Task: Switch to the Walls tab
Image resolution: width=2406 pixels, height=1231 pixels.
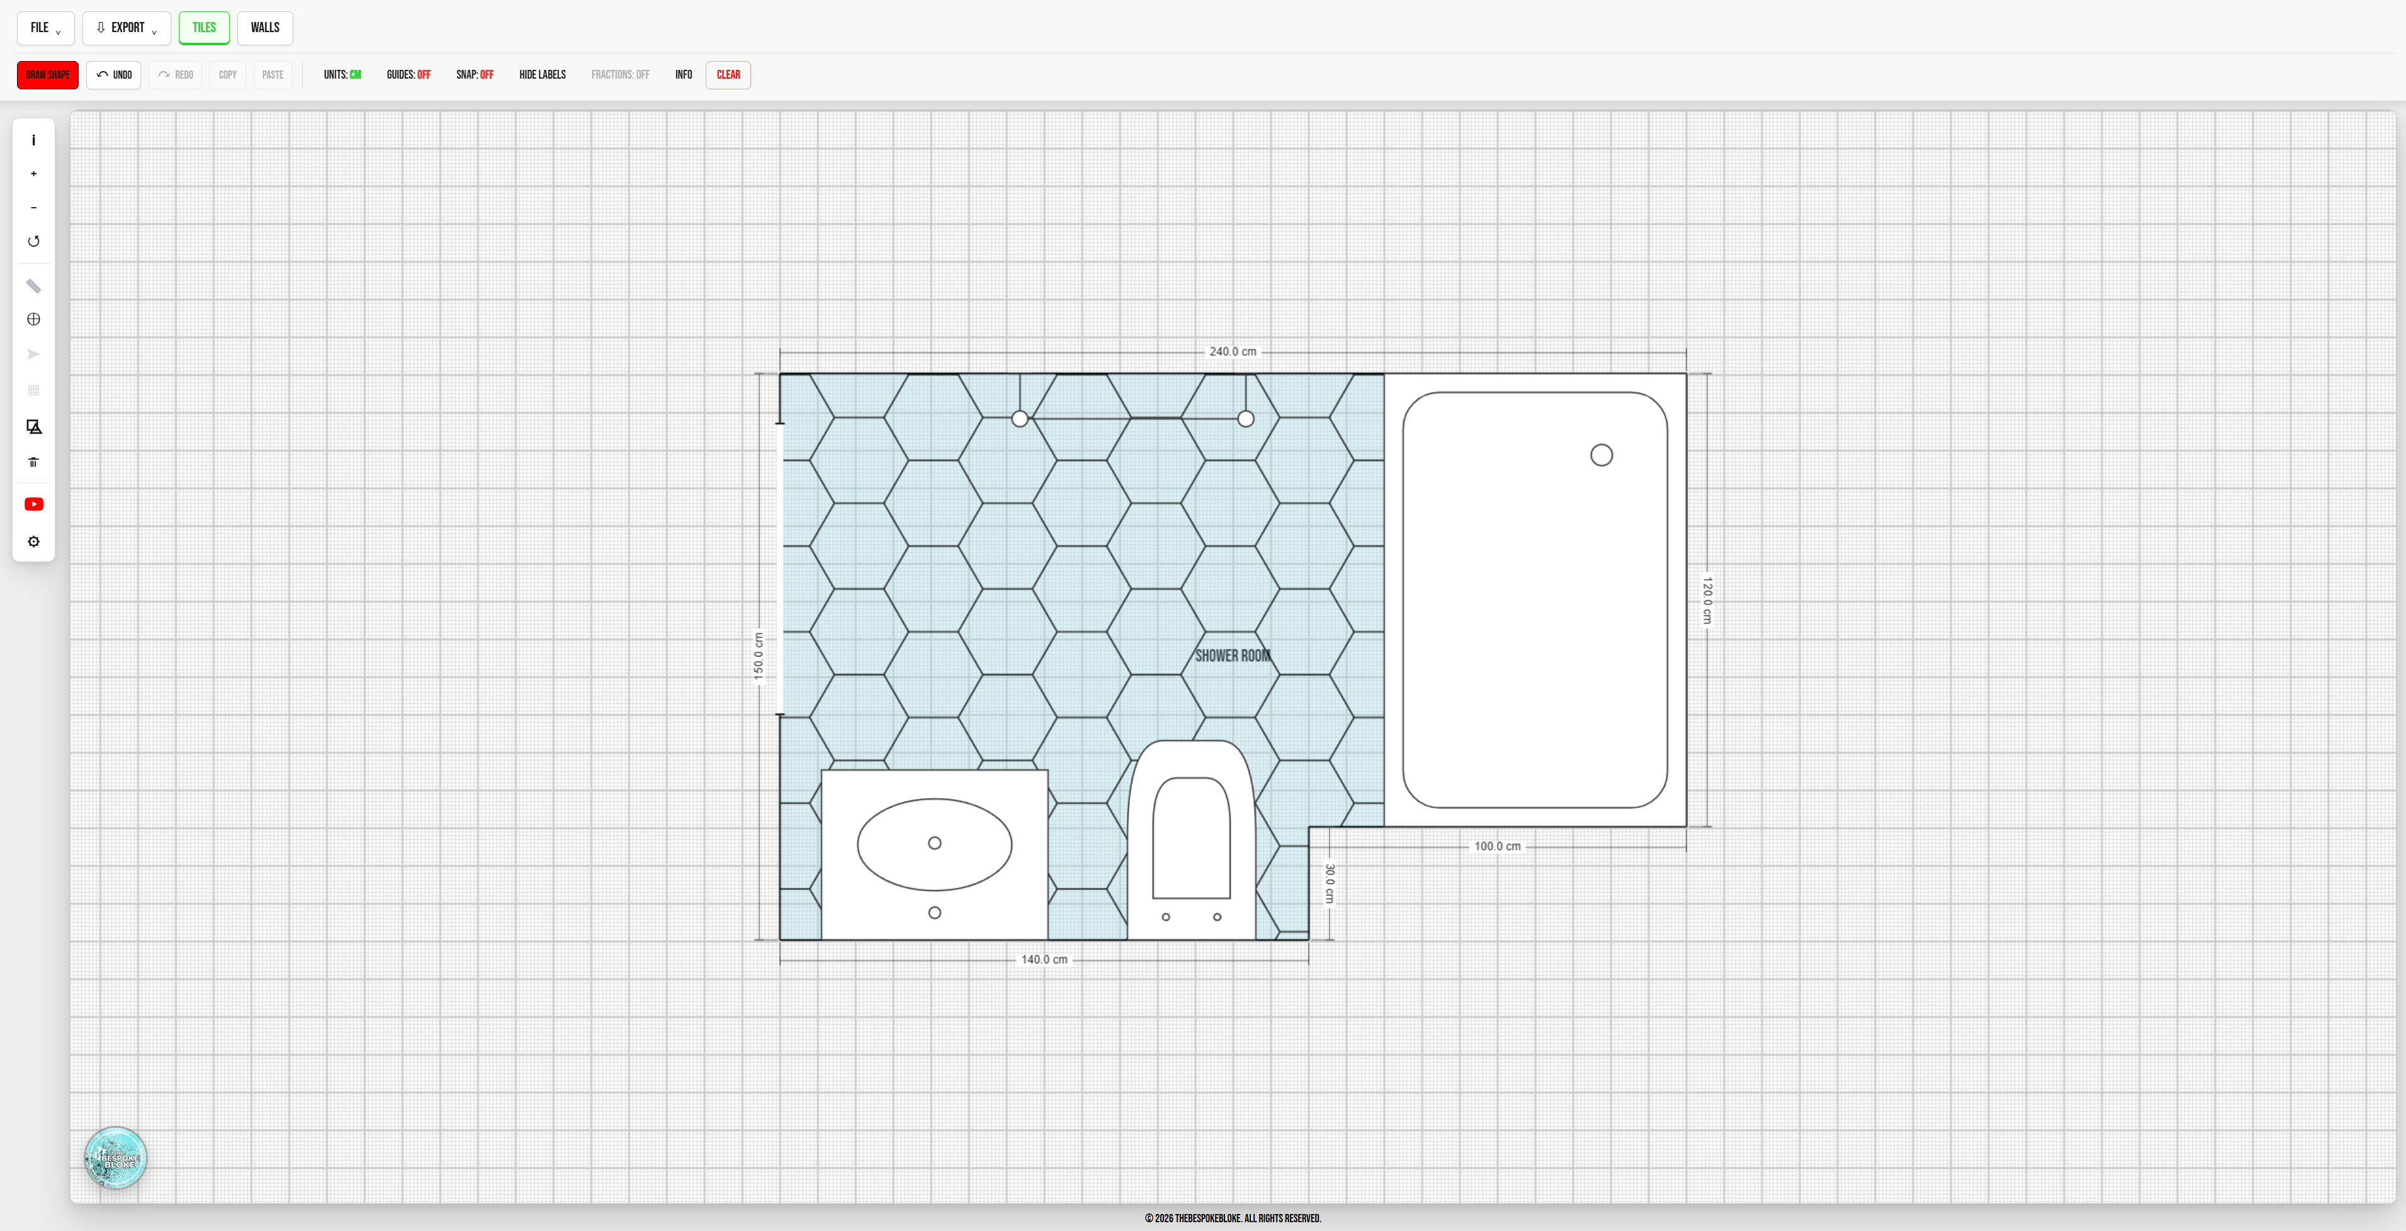Action: [265, 28]
